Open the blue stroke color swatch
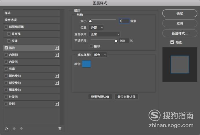The height and width of the screenshot is (135, 200). pos(86,64)
